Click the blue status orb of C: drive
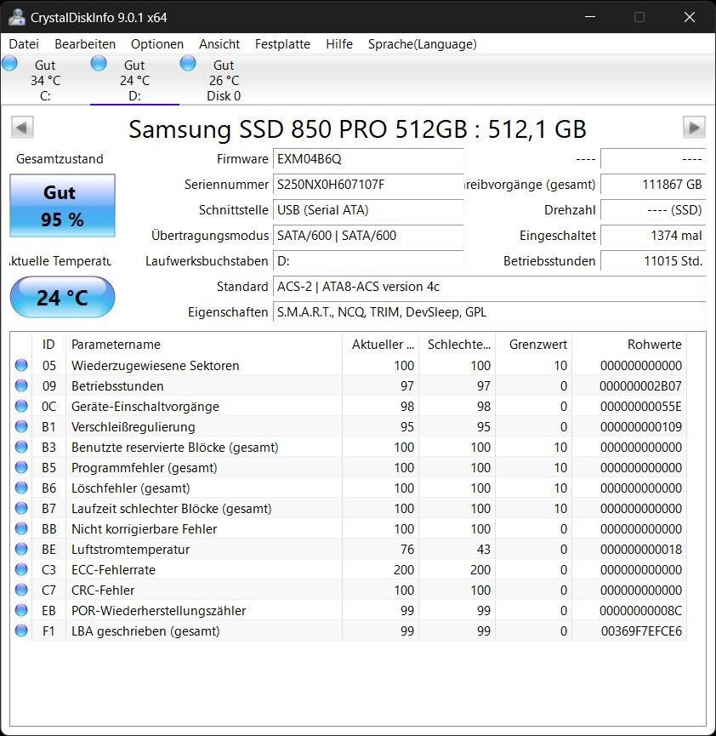This screenshot has width=716, height=736. [9, 63]
